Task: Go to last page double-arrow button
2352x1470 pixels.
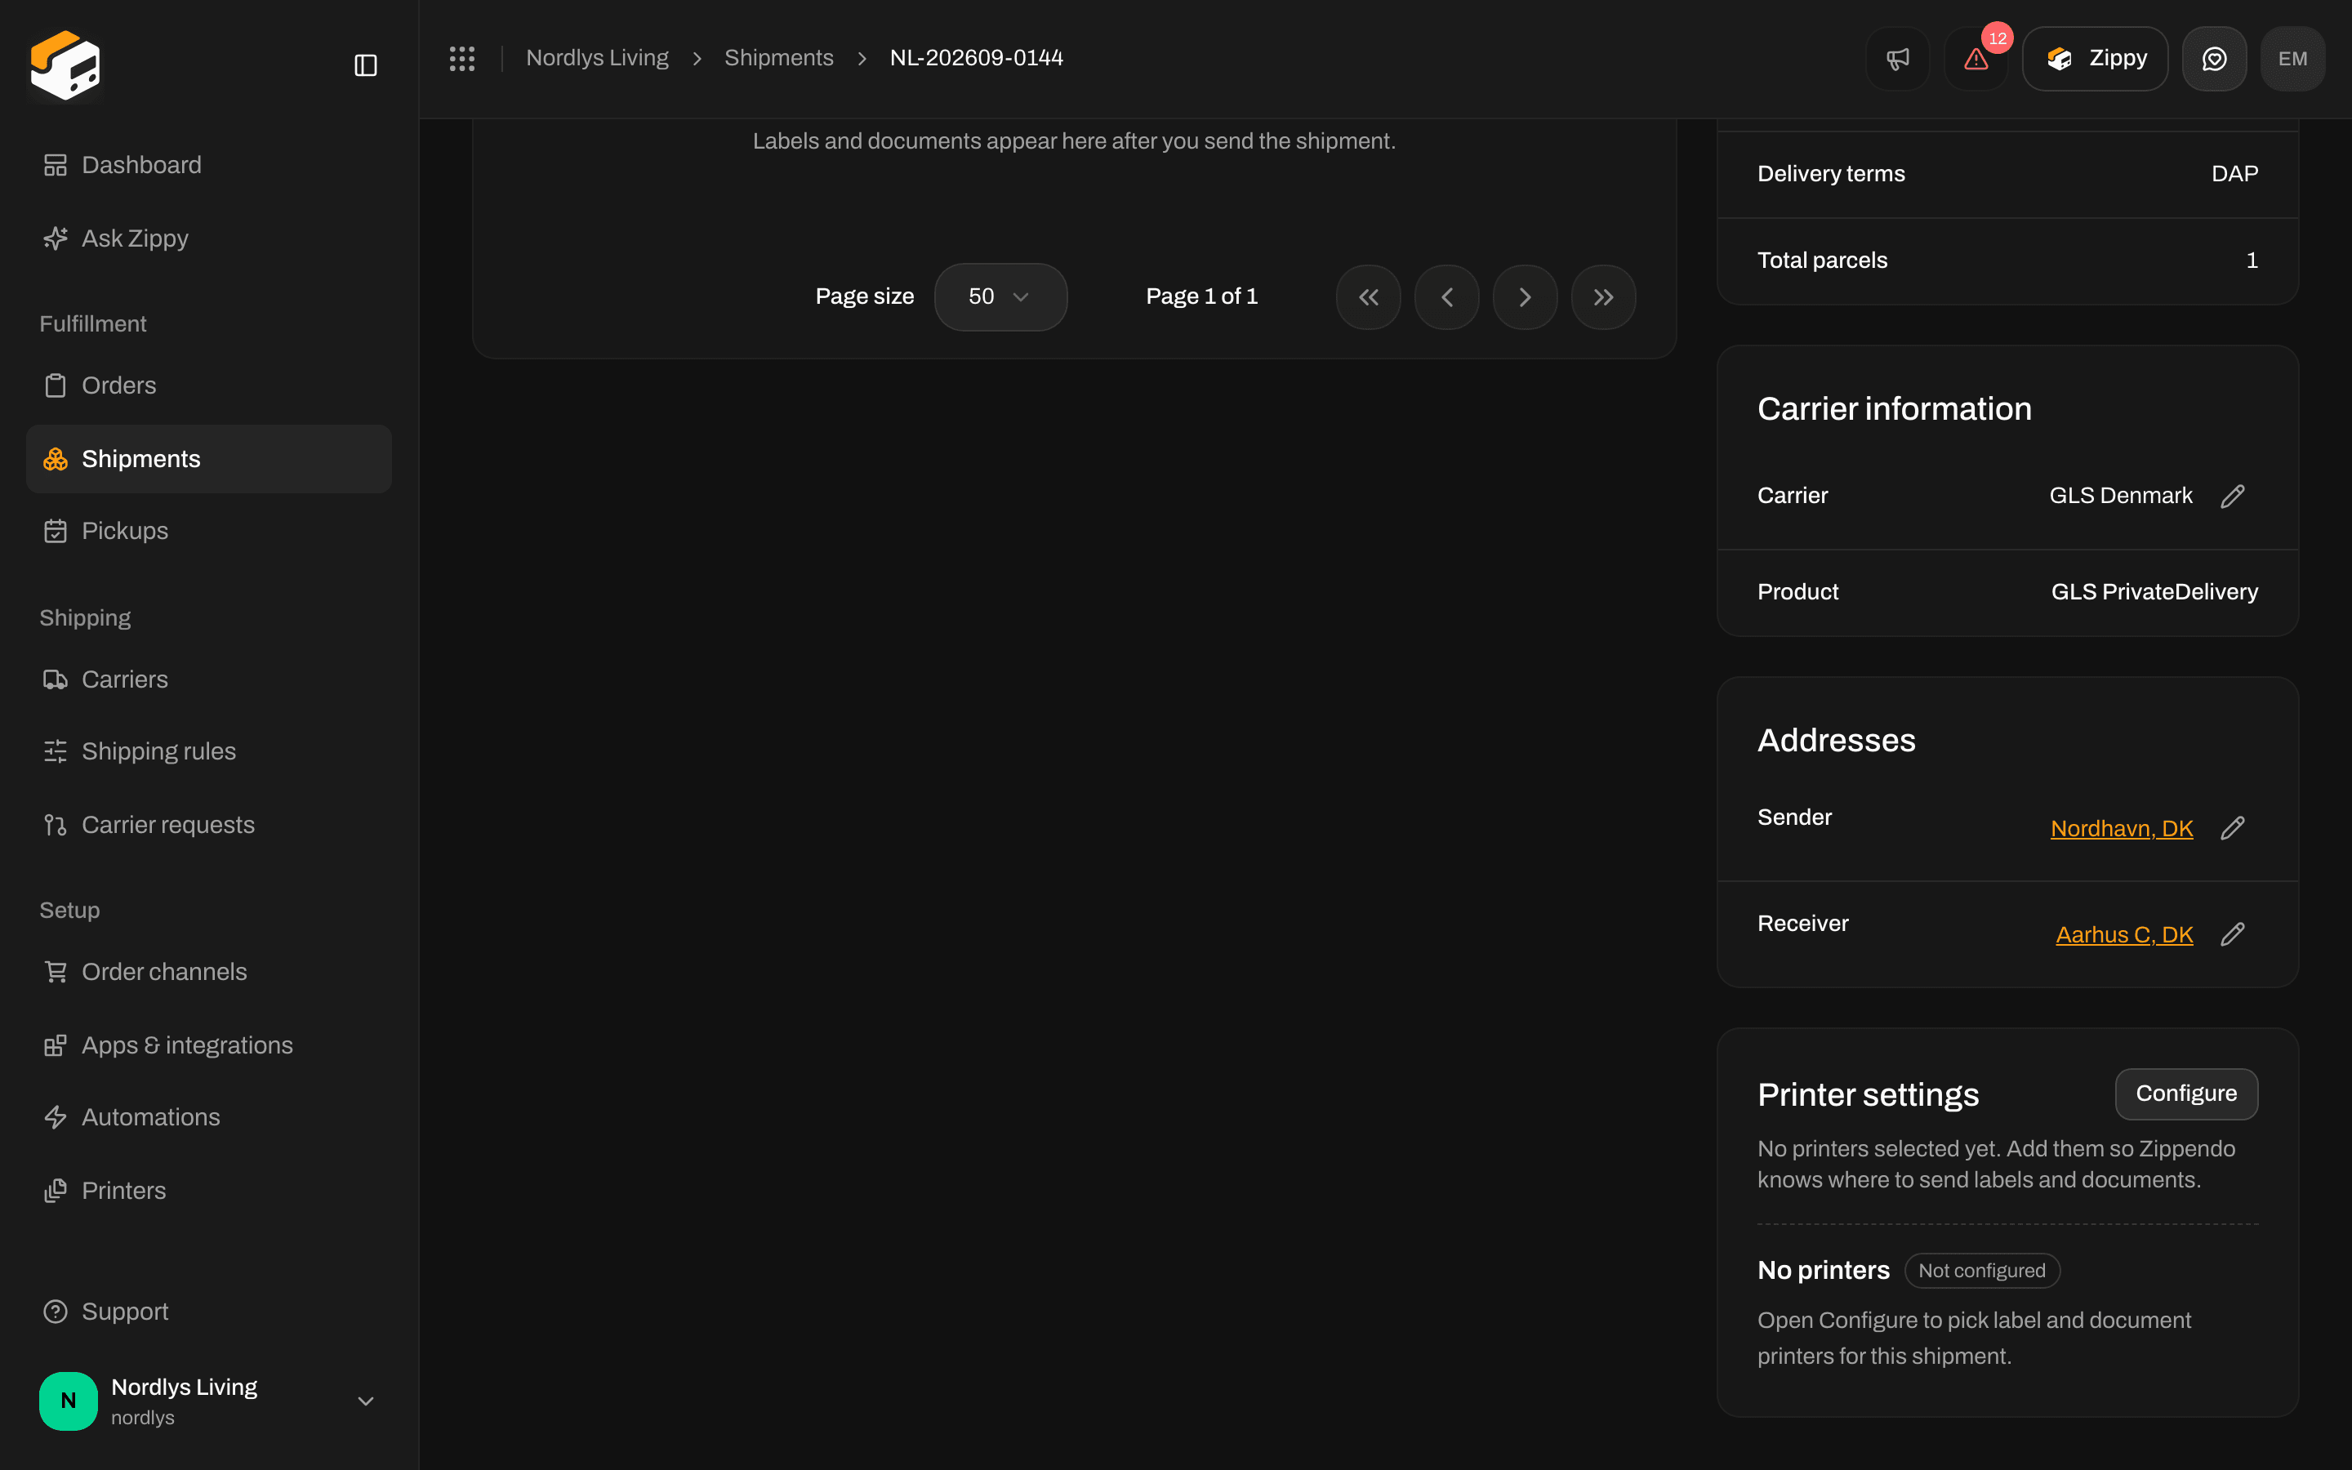Action: click(1604, 296)
